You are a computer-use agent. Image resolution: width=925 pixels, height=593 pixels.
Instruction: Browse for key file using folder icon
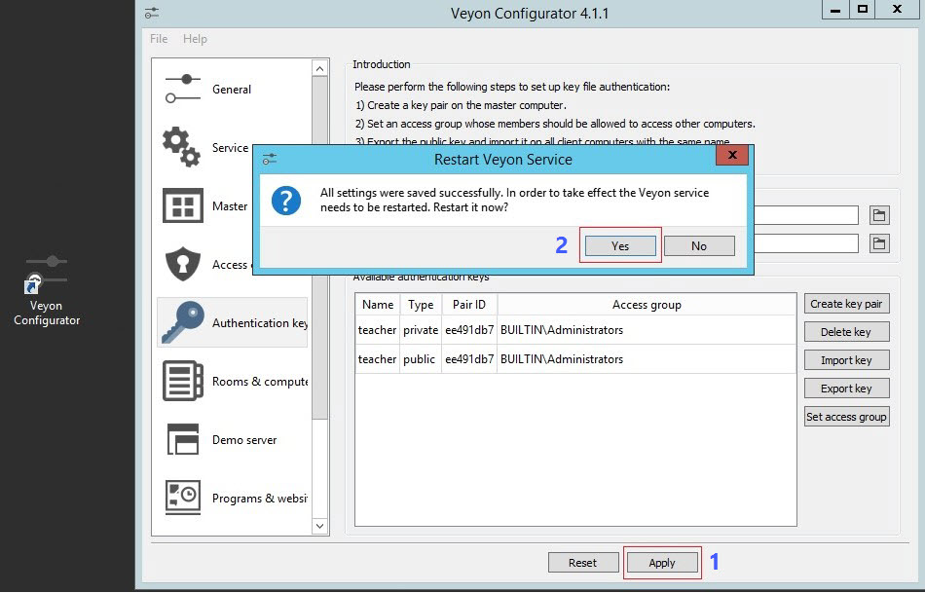(879, 215)
